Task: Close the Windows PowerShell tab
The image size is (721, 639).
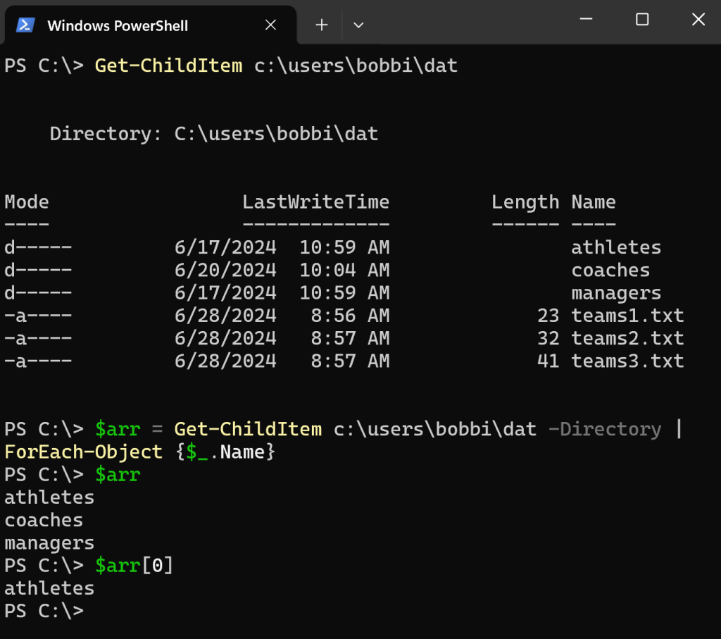Action: (x=270, y=25)
